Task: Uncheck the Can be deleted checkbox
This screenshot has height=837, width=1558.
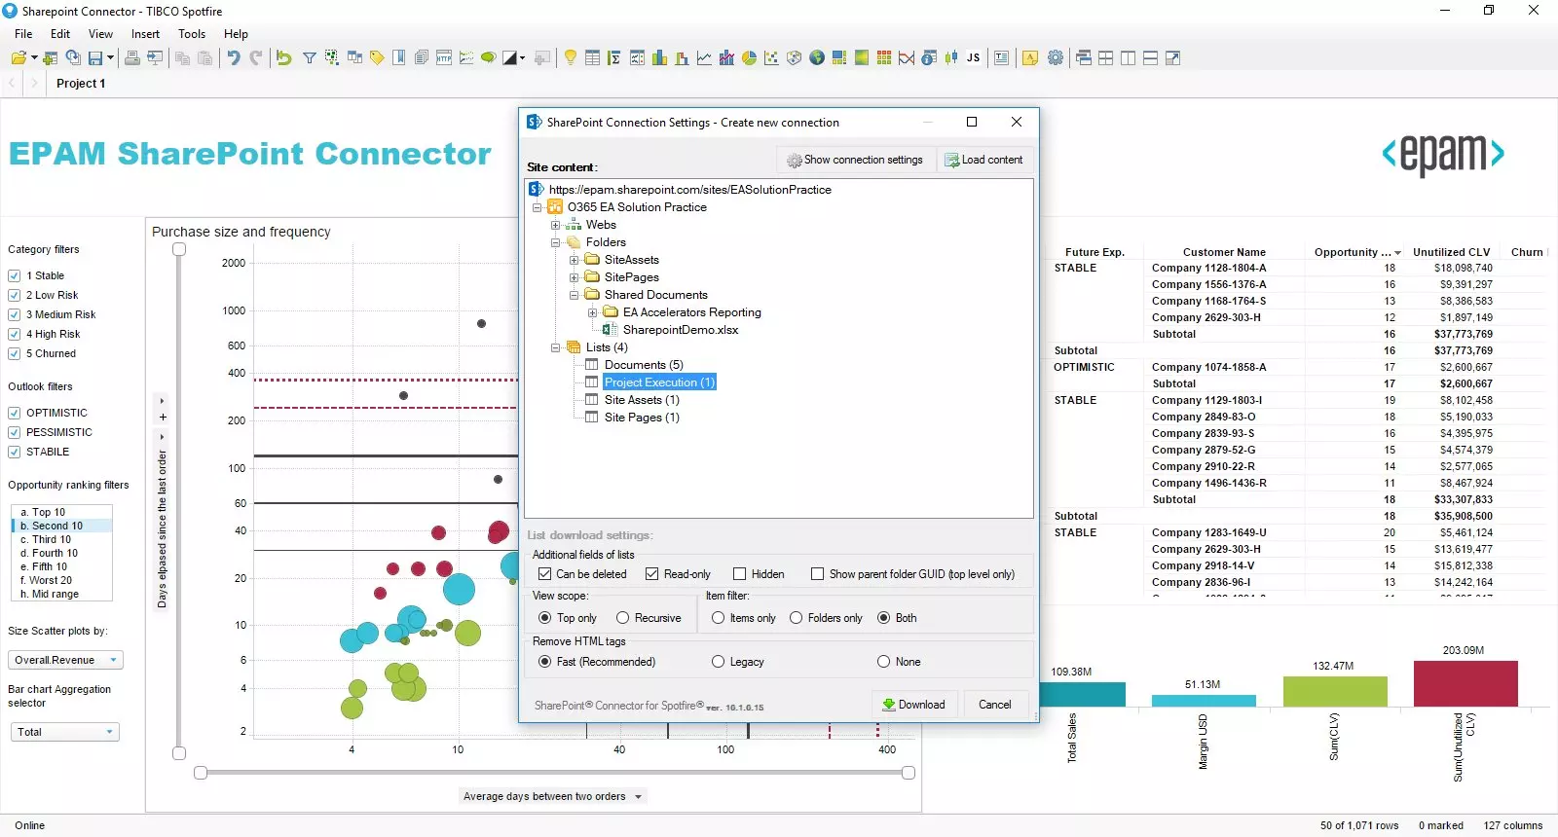Action: pos(545,574)
